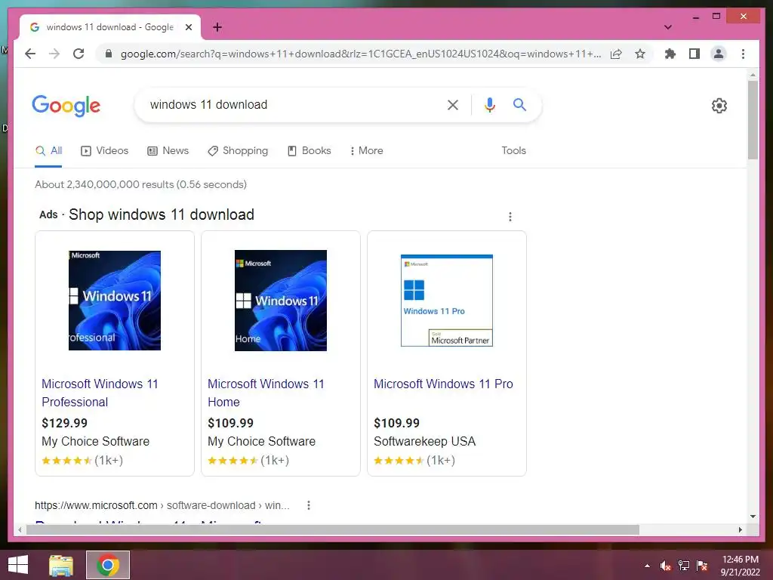Image resolution: width=773 pixels, height=580 pixels.
Task: View site information via padlock icon
Action: pyautogui.click(x=109, y=54)
